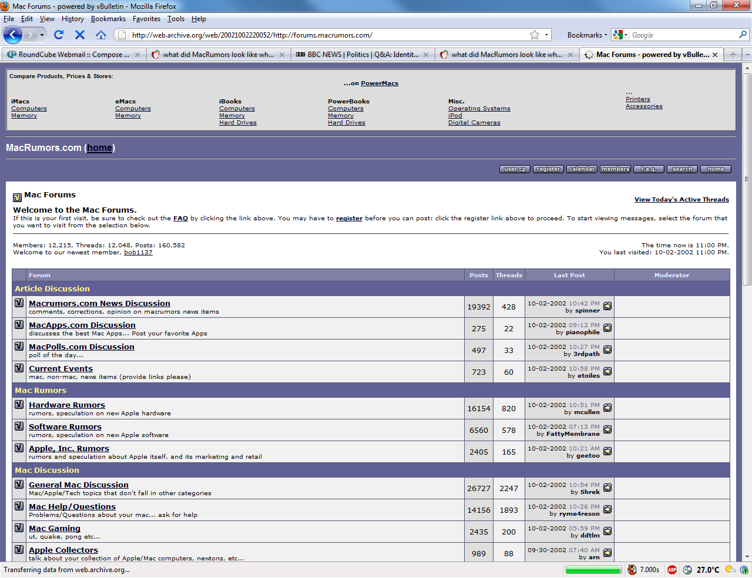Open View Today's Active Threads link

tap(681, 200)
